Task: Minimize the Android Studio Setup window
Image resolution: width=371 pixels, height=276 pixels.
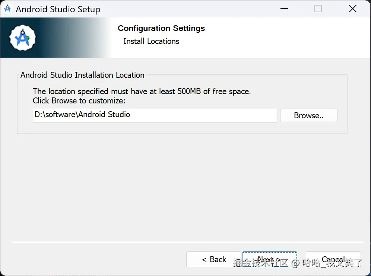Action: point(283,9)
